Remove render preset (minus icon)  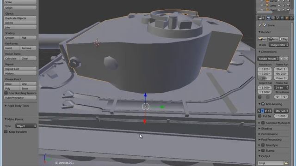[286, 59]
